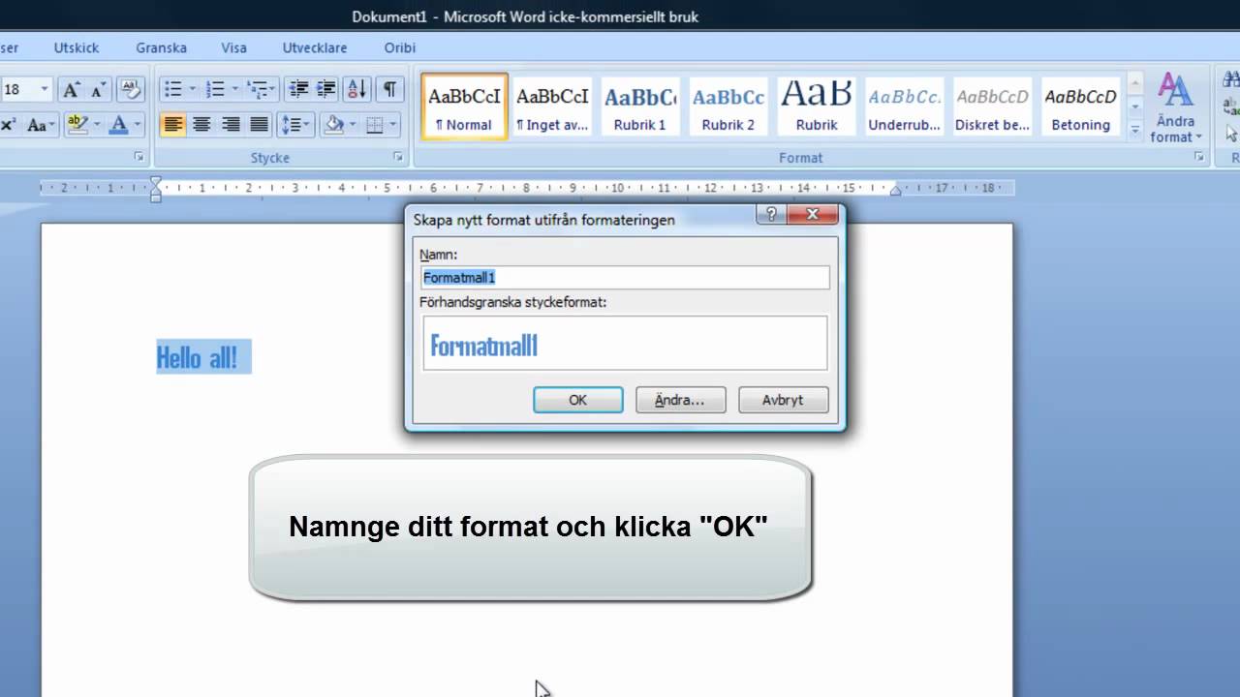Click the Find binoculars icon

pyautogui.click(x=1232, y=80)
